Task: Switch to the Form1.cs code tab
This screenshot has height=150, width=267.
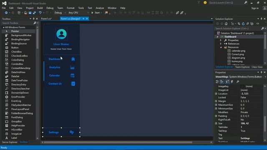Action: click(46, 19)
